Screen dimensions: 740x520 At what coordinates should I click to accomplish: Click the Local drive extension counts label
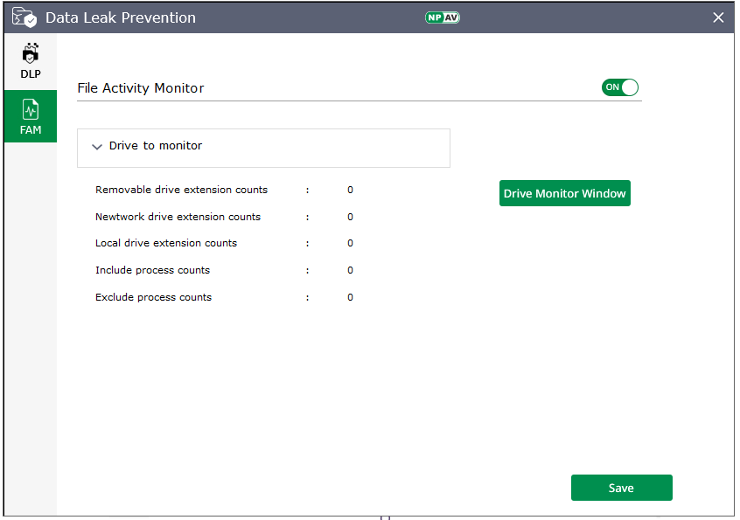pyautogui.click(x=166, y=243)
